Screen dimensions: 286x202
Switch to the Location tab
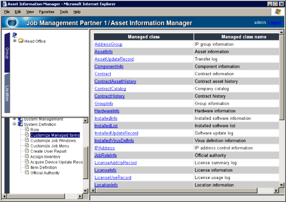point(7,93)
